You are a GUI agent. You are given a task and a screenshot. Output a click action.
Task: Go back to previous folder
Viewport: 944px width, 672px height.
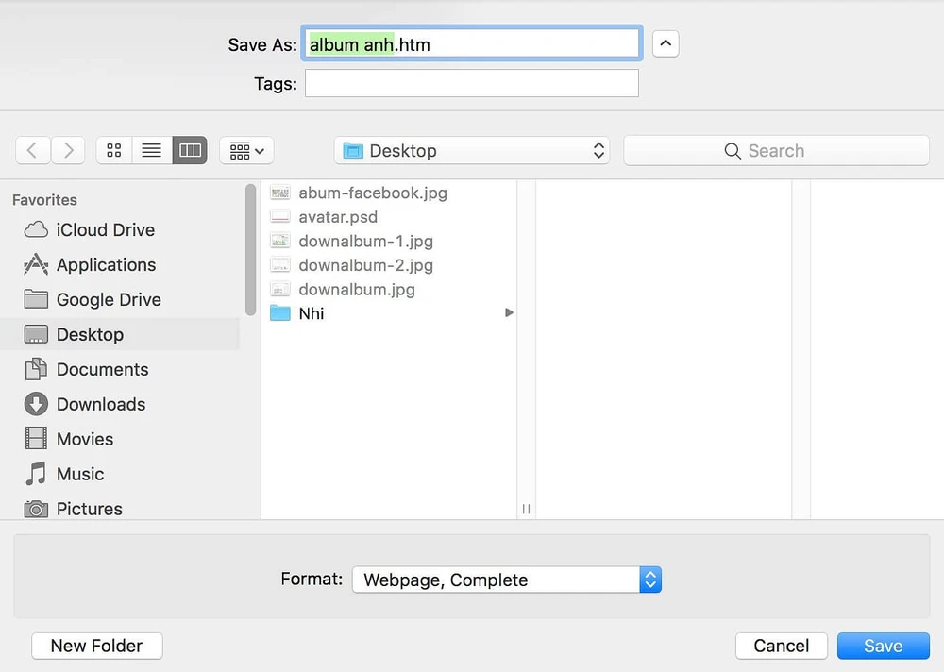pos(33,150)
